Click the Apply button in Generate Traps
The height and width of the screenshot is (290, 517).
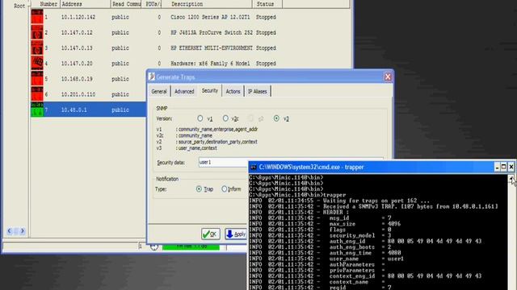tap(236, 234)
